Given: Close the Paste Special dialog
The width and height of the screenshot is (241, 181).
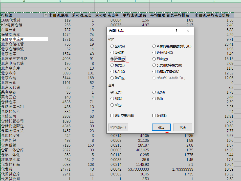Looking at the screenshot, I should coord(188,31).
